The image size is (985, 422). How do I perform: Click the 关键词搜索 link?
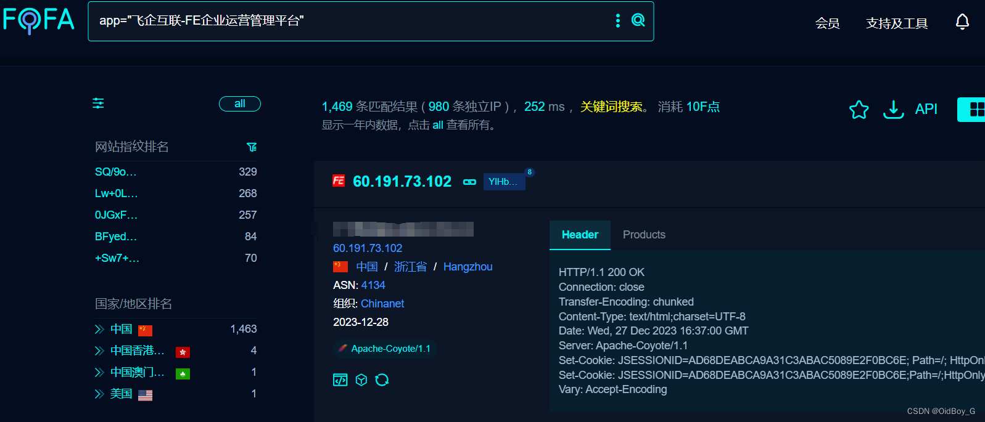[611, 107]
